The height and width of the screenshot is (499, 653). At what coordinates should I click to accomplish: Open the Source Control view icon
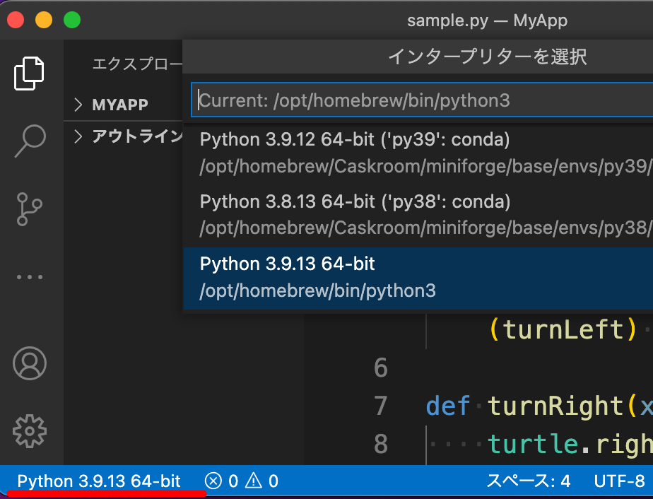[30, 210]
